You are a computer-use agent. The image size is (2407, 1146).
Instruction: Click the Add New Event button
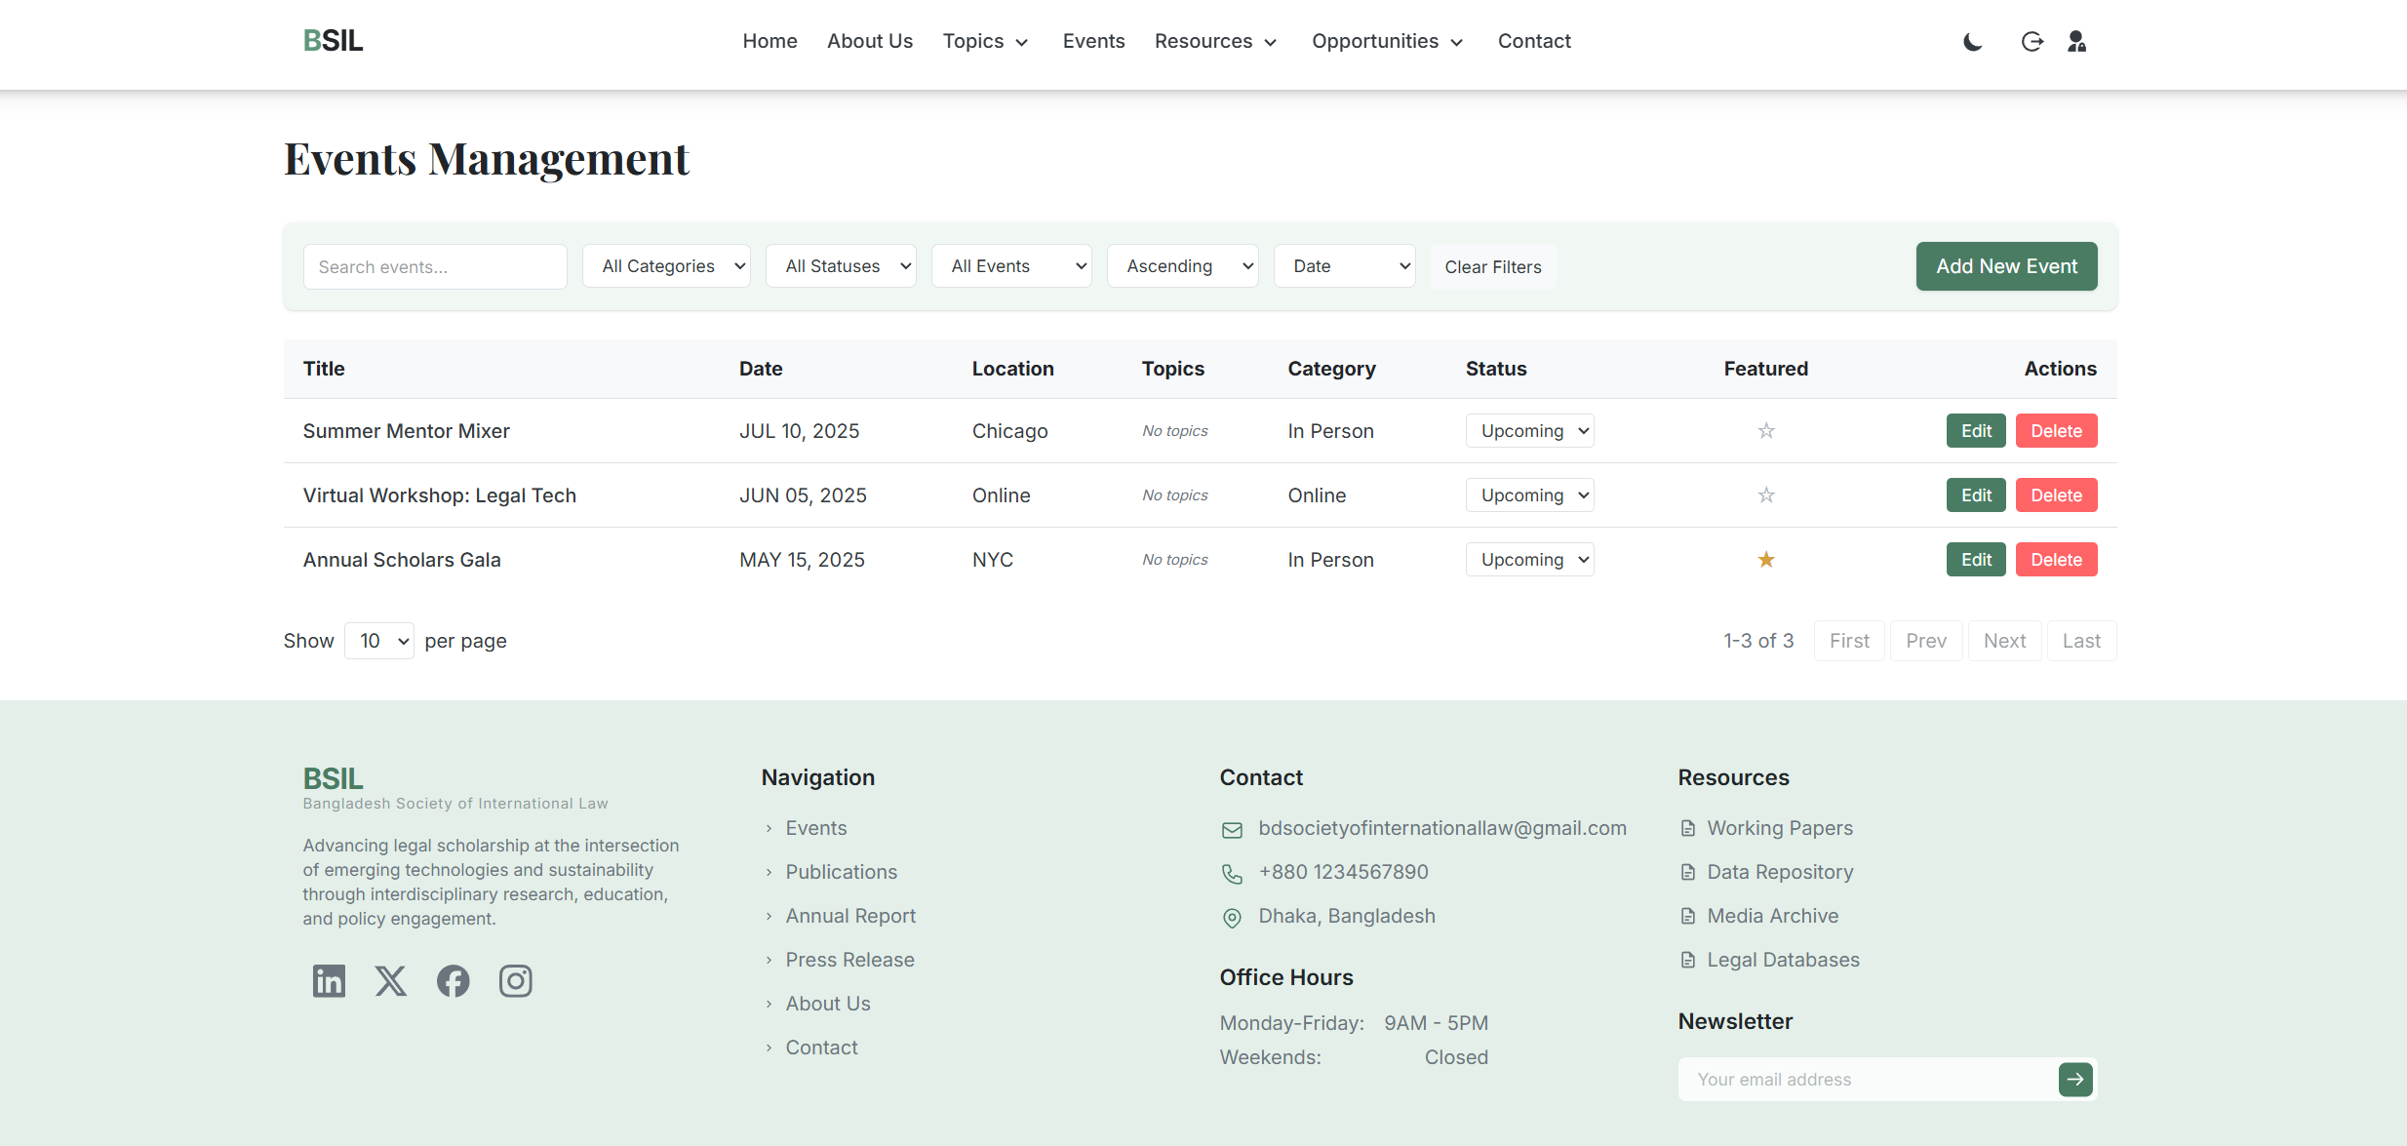2006,266
